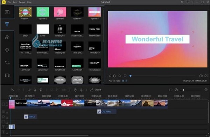This screenshot has height=137, width=210.
Task: Select the opener3 text template thumbnail
Action: point(60,12)
